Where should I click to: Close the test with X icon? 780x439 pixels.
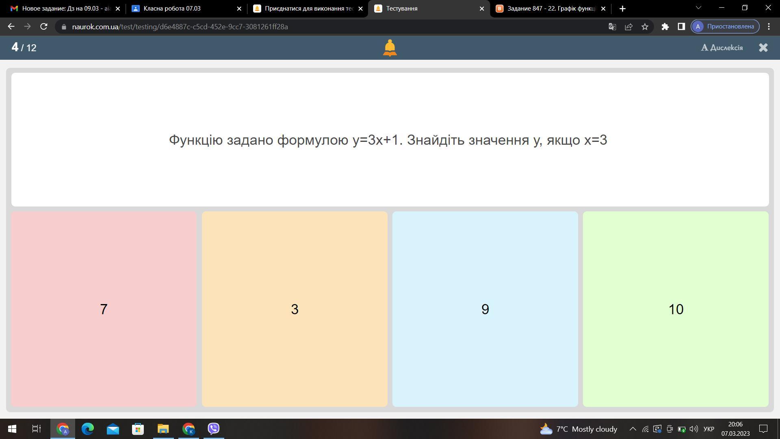coord(763,48)
